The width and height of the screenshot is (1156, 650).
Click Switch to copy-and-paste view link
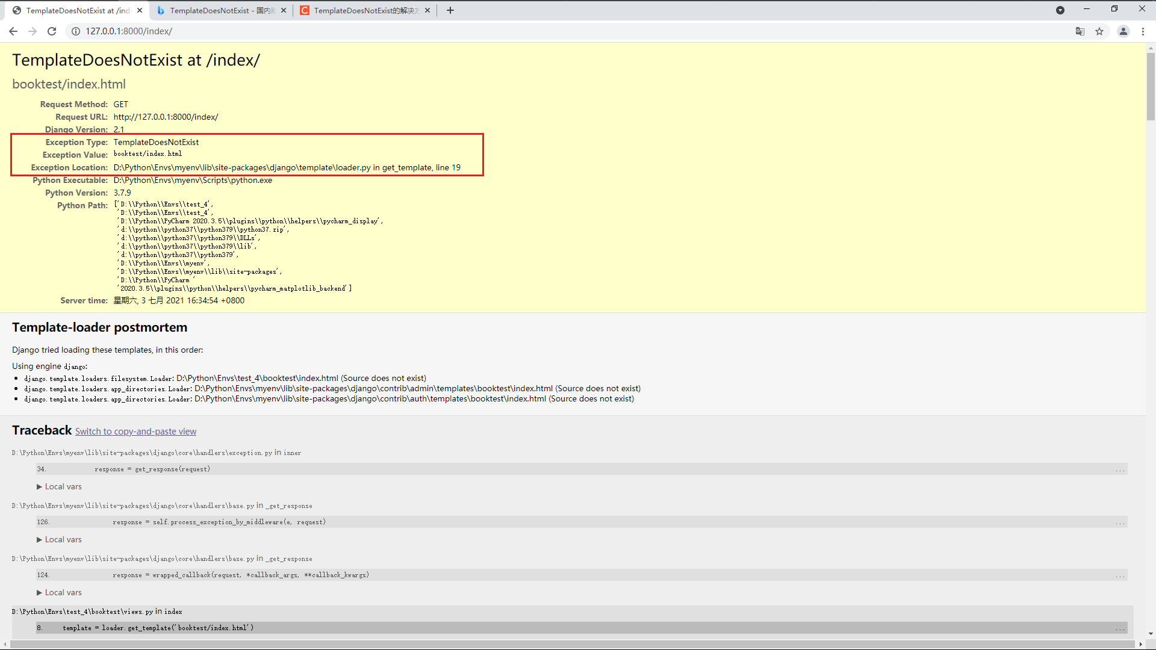135,432
